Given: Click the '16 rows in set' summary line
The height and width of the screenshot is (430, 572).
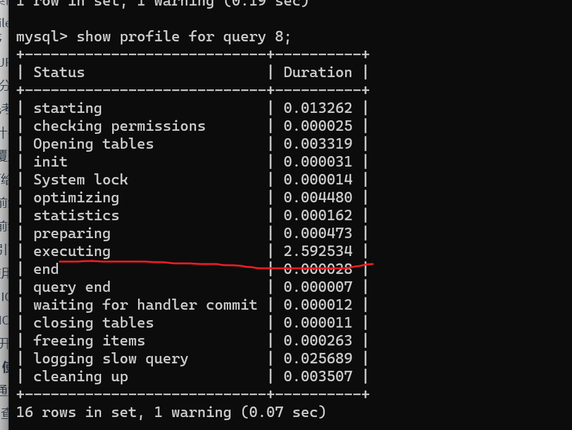Looking at the screenshot, I should (170, 412).
